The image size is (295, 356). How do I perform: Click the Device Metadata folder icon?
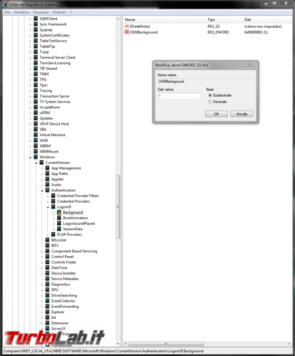click(47, 279)
